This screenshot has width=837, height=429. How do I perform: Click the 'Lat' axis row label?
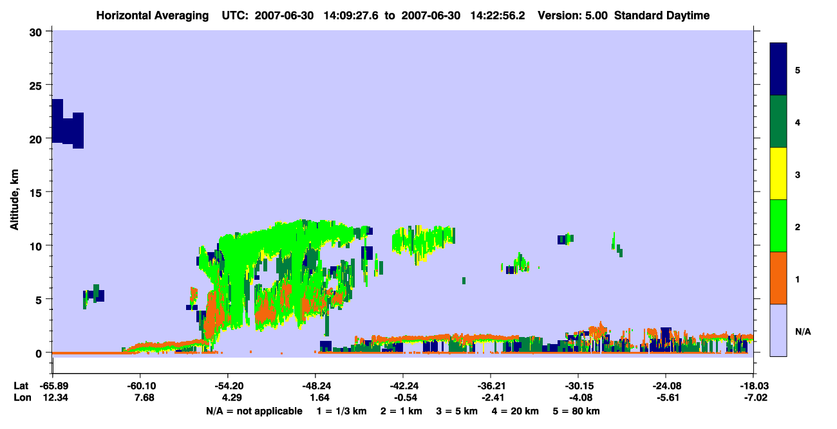tap(20, 386)
